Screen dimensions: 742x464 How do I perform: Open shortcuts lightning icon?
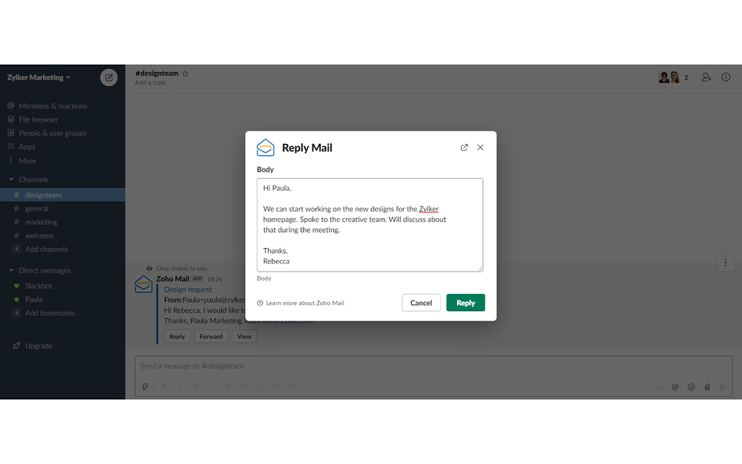(x=145, y=387)
